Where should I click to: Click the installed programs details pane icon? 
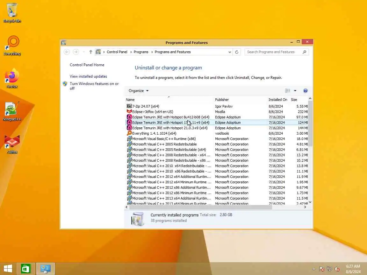click(138, 219)
